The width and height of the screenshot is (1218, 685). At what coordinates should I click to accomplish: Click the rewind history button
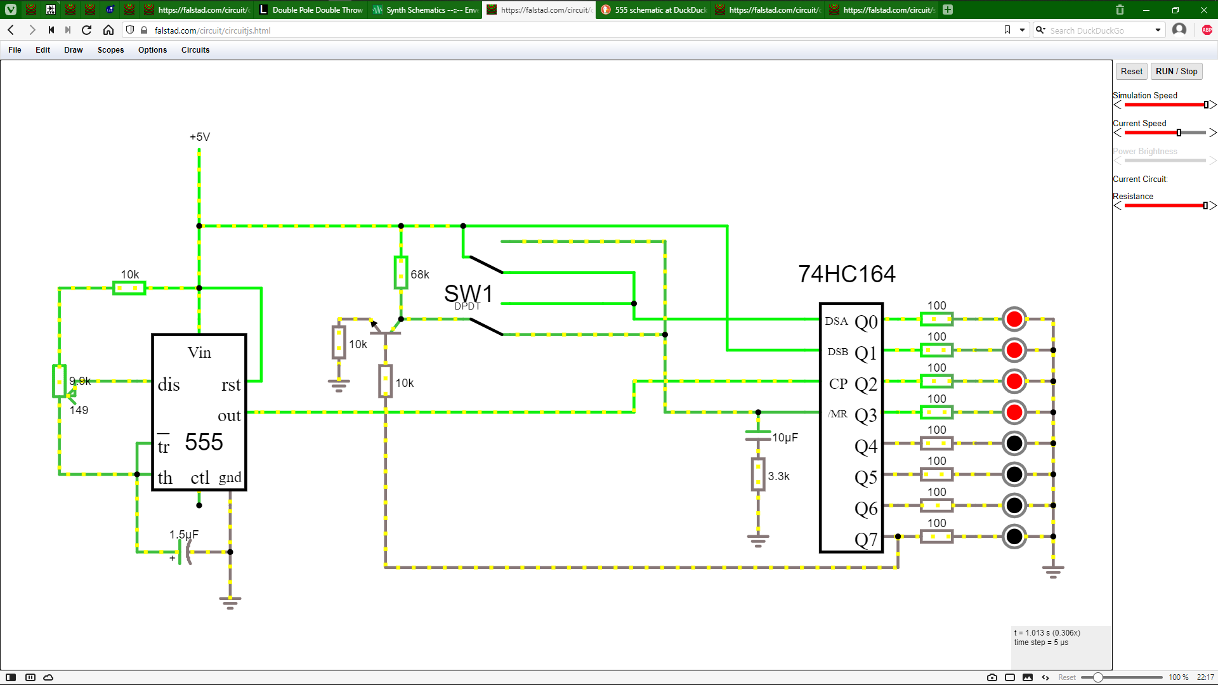pyautogui.click(x=51, y=30)
